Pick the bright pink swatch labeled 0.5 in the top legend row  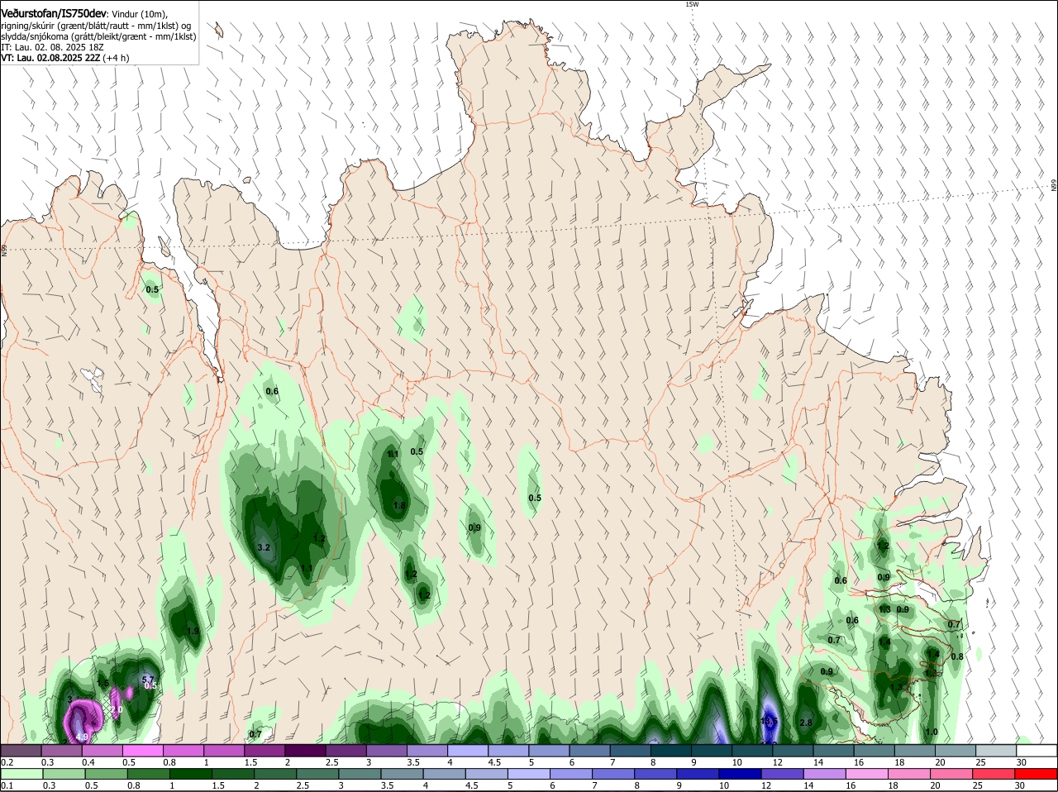(142, 751)
